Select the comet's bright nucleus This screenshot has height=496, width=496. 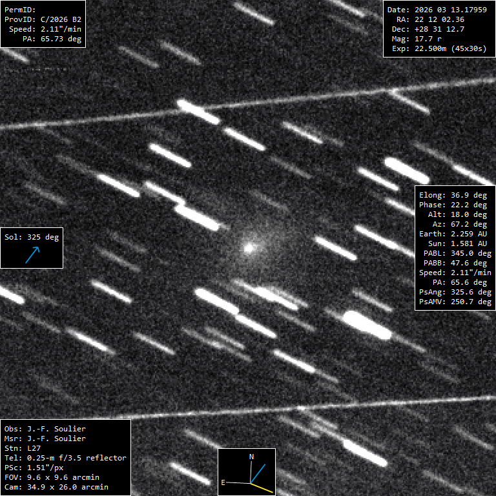coord(249,247)
